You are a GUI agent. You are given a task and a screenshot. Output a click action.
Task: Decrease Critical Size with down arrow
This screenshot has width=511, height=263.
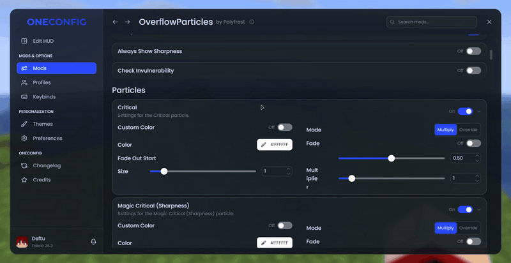289,174
